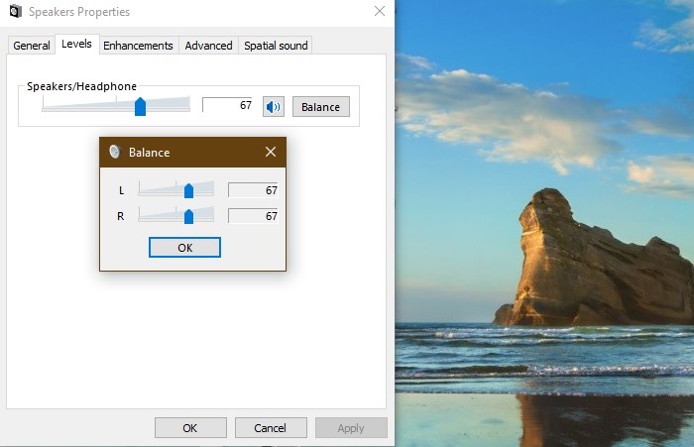Go to the Advanced tab
Viewport: 694px width, 447px height.
point(208,46)
